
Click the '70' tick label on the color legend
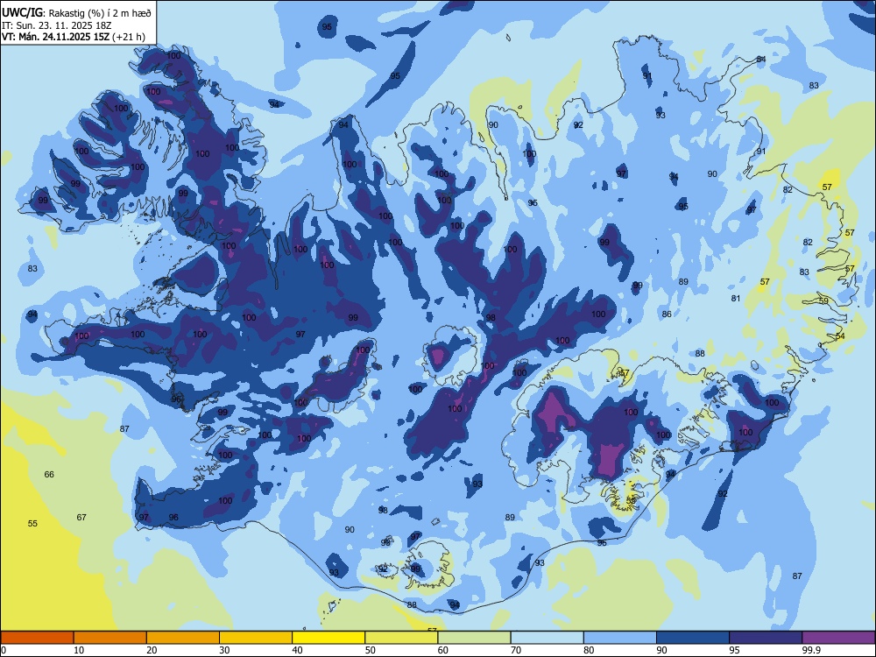pos(516,650)
